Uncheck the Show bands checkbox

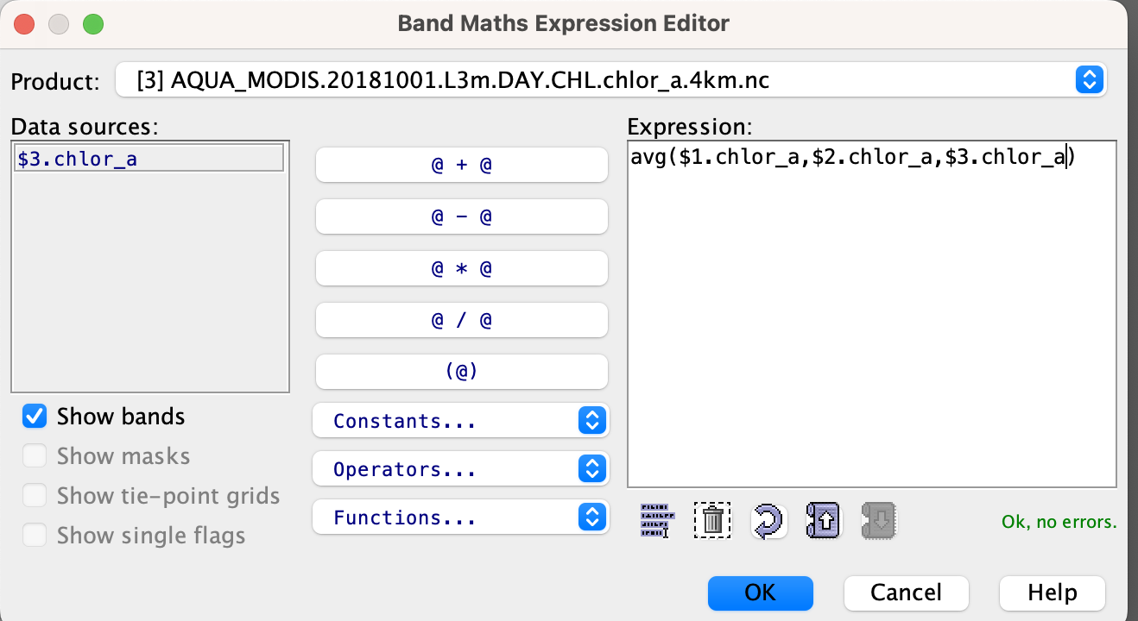pos(35,417)
